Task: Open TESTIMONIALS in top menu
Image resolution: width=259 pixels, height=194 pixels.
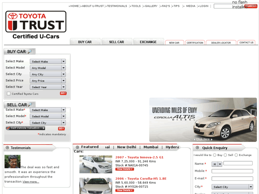Action: click(116, 6)
